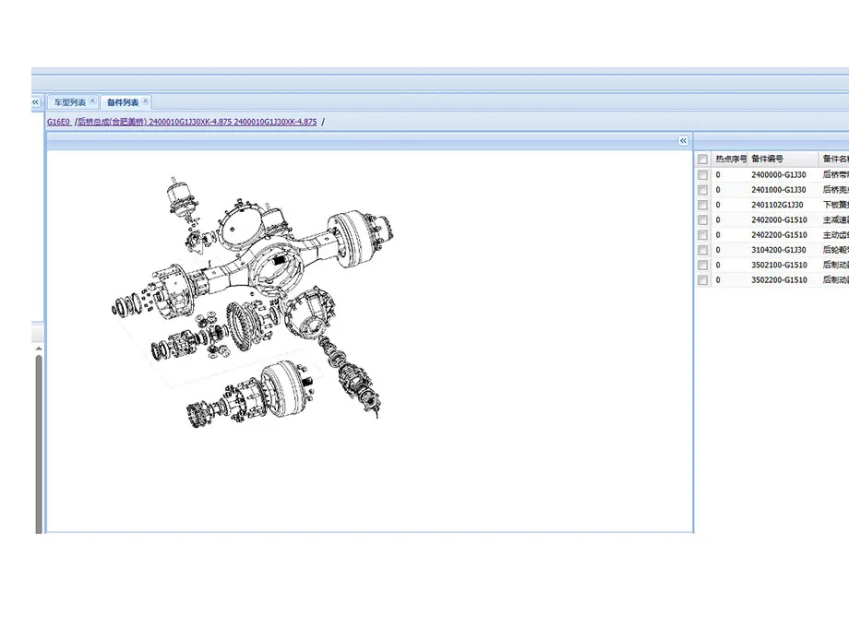Open the G16E0 breadcrumb link
This screenshot has height=627, width=849.
tap(58, 122)
